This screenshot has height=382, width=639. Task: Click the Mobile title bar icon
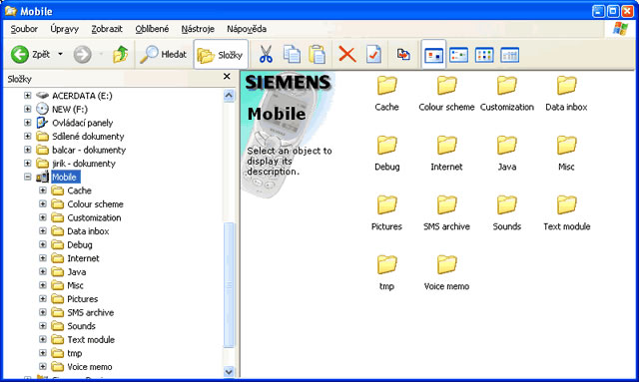point(11,11)
